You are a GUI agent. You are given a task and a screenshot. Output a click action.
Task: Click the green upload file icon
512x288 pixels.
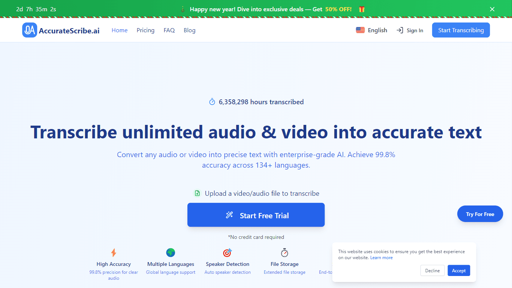point(197,193)
